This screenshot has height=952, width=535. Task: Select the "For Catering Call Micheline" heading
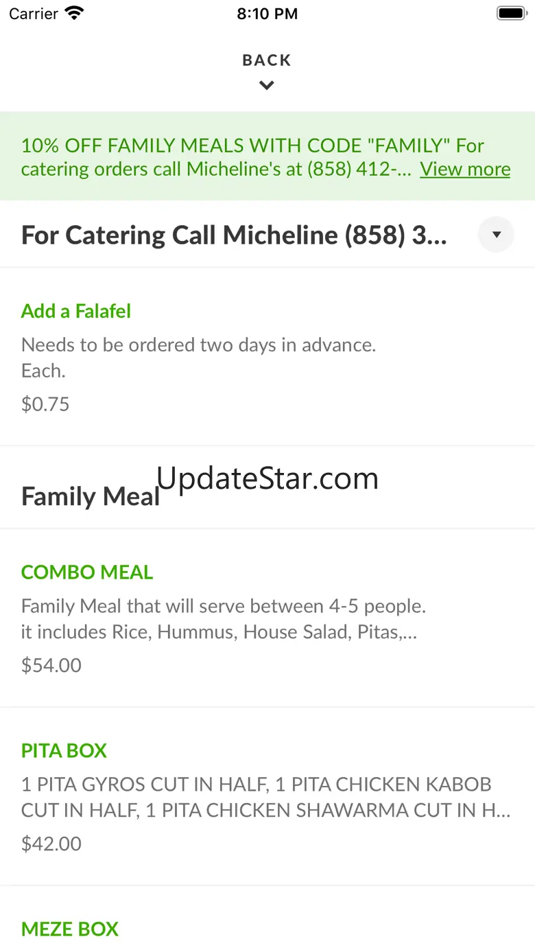[234, 235]
